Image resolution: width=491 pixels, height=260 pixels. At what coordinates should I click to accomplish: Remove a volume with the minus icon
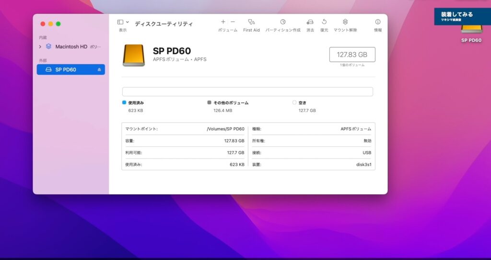pyautogui.click(x=233, y=22)
